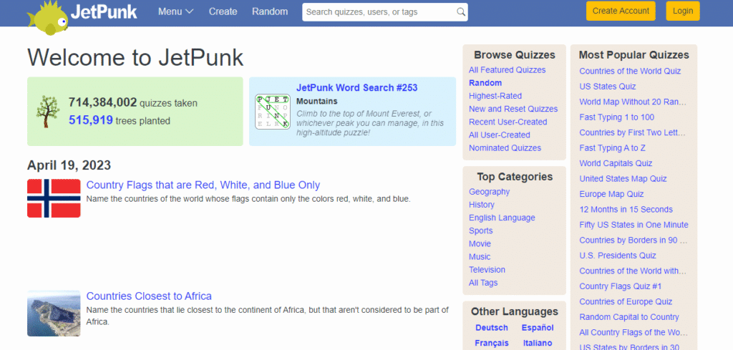Click the Create Account button
Screen dimensions: 733x350
click(x=621, y=11)
